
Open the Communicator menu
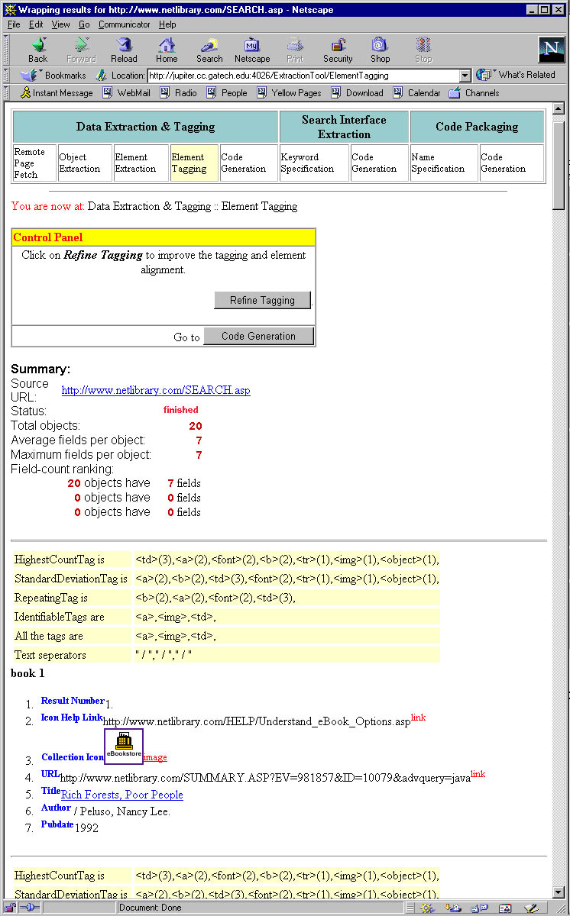125,24
